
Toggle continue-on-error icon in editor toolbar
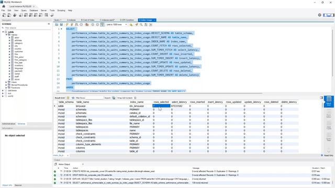87,25
